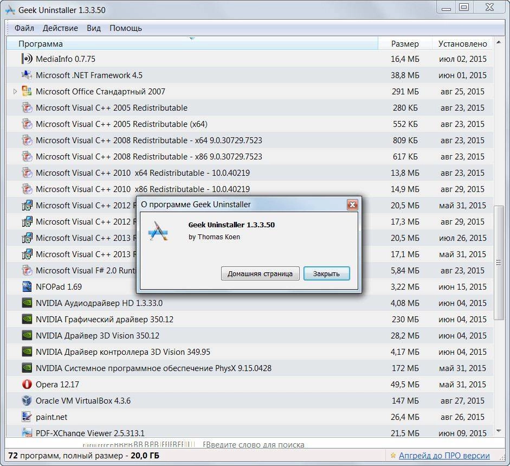Select NVIDIA Системное программное обеспечение PhysX row

coord(250,368)
